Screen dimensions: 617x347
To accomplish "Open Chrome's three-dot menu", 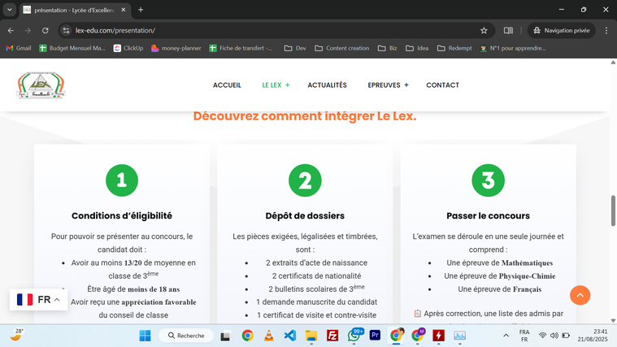I will [606, 30].
